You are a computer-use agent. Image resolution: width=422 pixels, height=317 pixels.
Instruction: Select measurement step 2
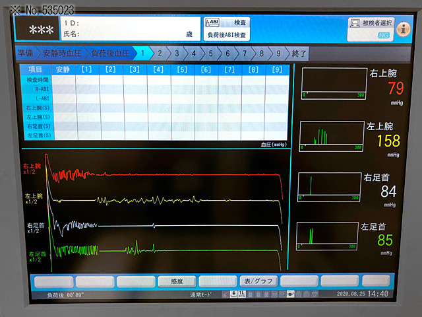pos(160,53)
